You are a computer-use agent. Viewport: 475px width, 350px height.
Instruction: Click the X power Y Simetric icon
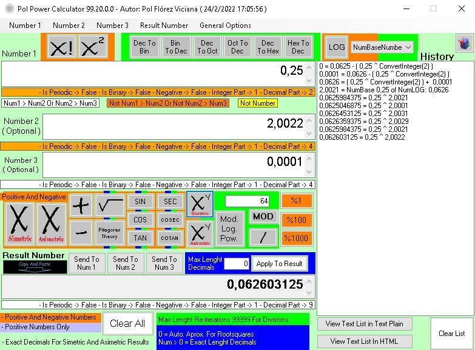coord(200,205)
